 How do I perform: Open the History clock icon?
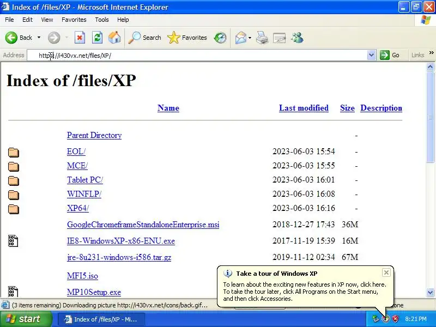(220, 38)
